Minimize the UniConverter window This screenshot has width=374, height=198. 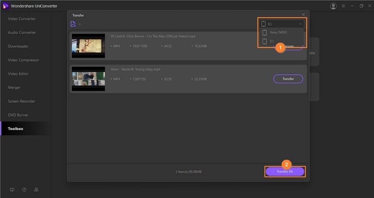pyautogui.click(x=352, y=6)
